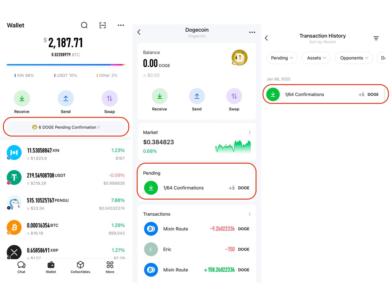Open the USDT Tether asset icon
392x294 pixels.
14,177
